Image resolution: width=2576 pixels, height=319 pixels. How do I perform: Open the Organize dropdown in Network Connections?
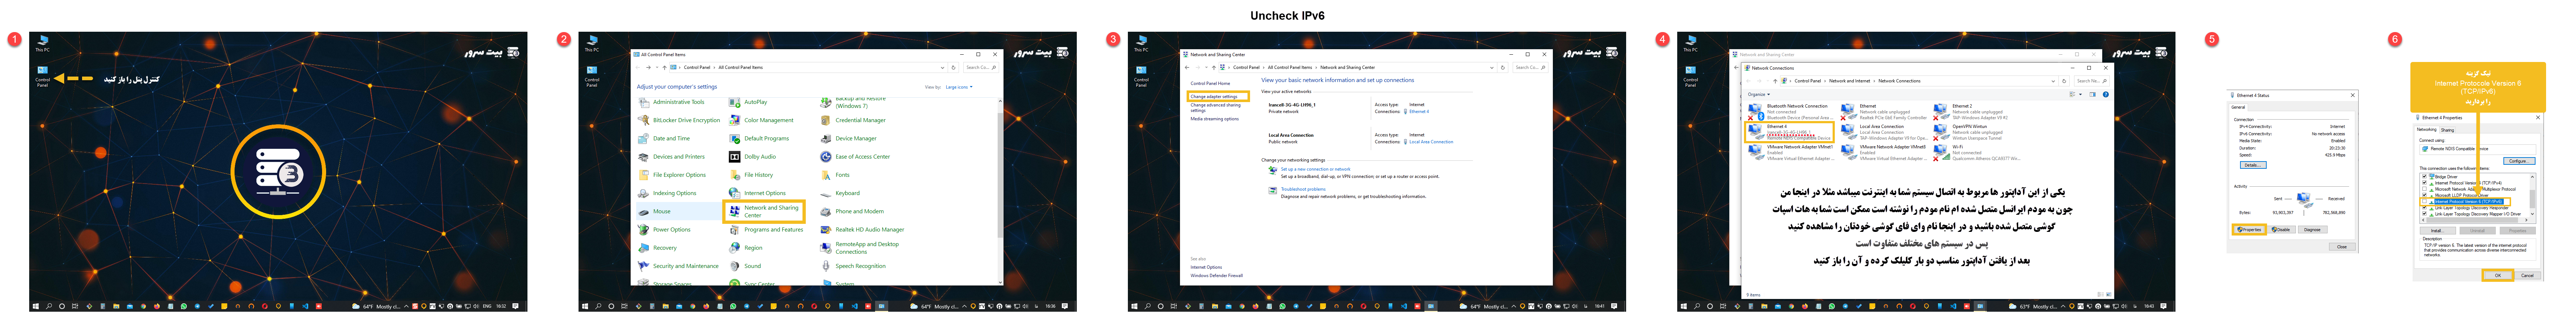tap(1759, 94)
